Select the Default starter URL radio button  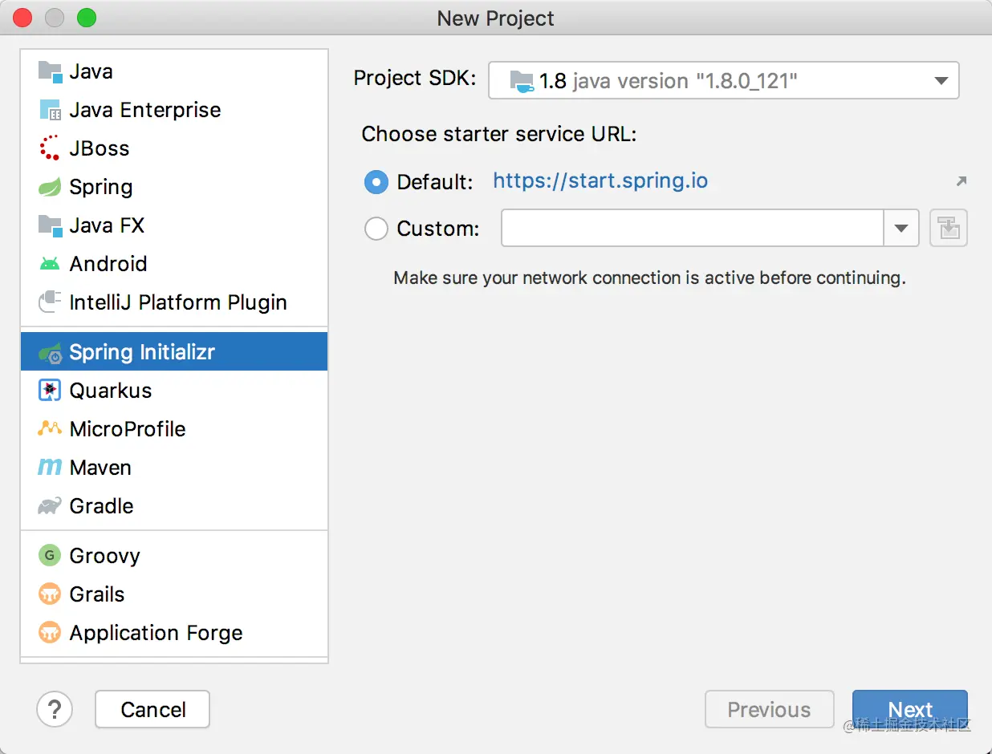pos(376,182)
